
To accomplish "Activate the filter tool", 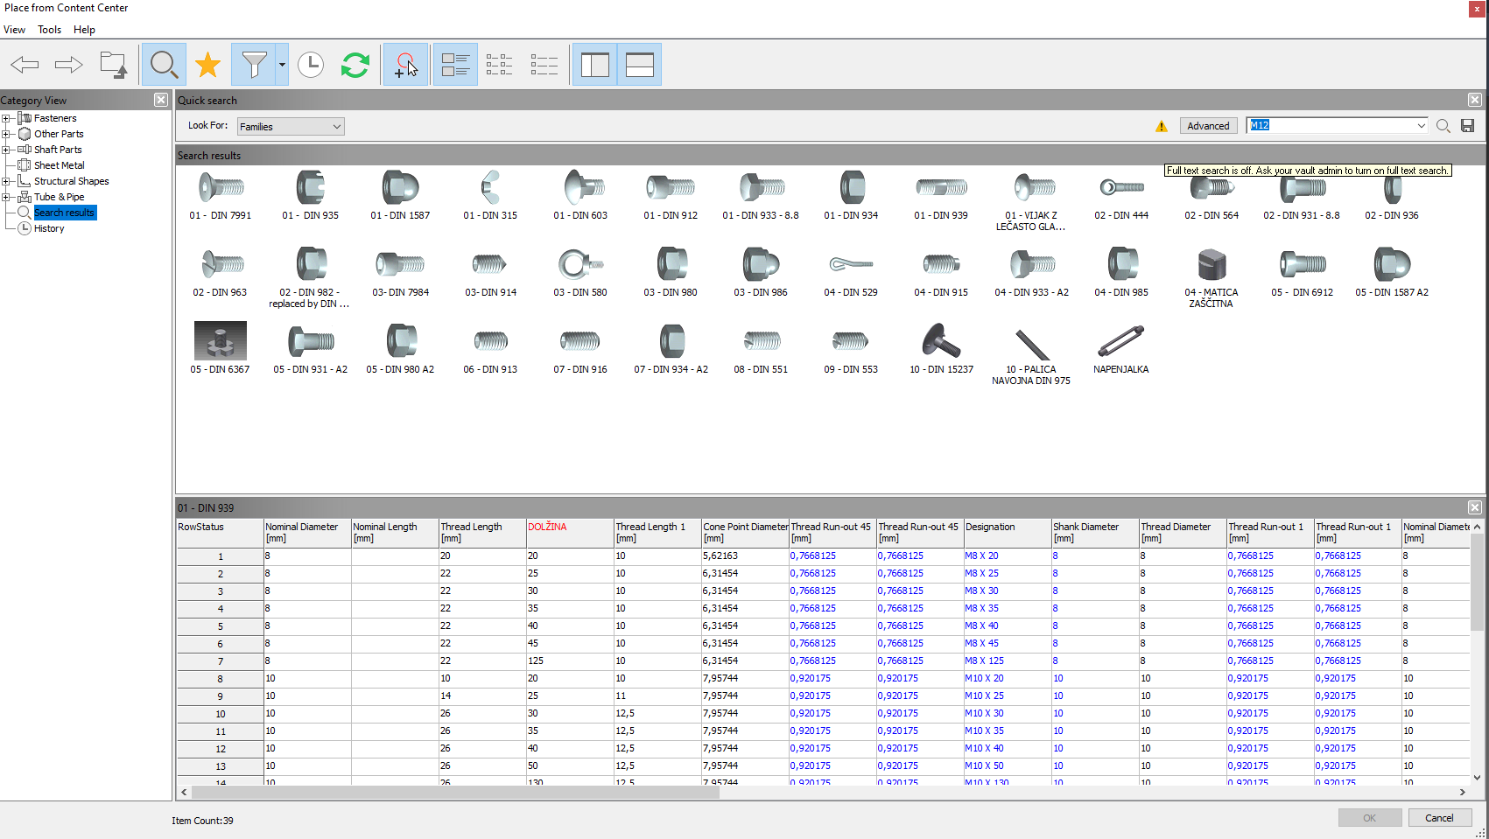I will tap(254, 64).
